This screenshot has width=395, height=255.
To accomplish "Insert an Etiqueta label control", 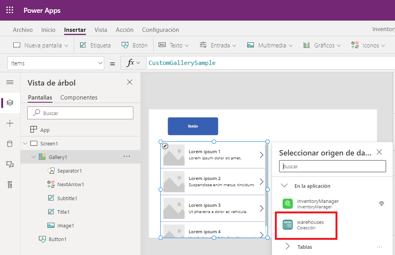I will point(95,45).
